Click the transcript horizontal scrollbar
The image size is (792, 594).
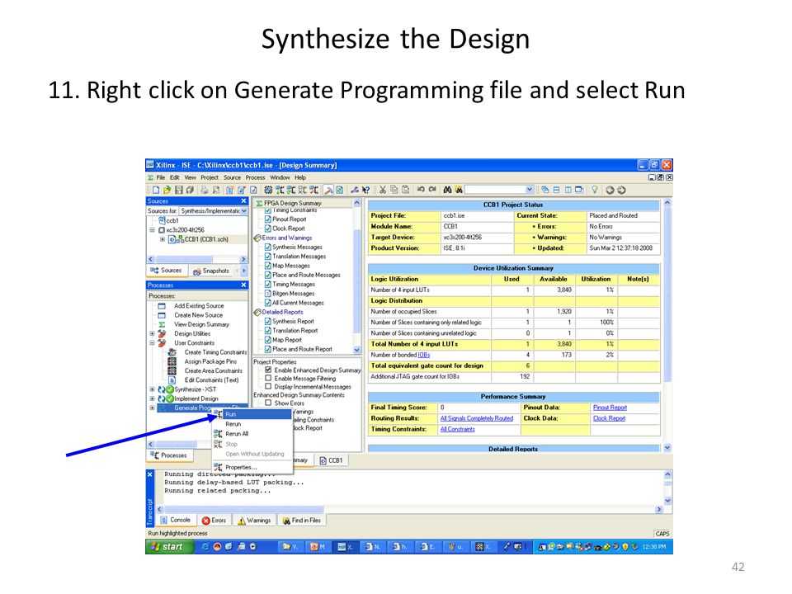409,509
